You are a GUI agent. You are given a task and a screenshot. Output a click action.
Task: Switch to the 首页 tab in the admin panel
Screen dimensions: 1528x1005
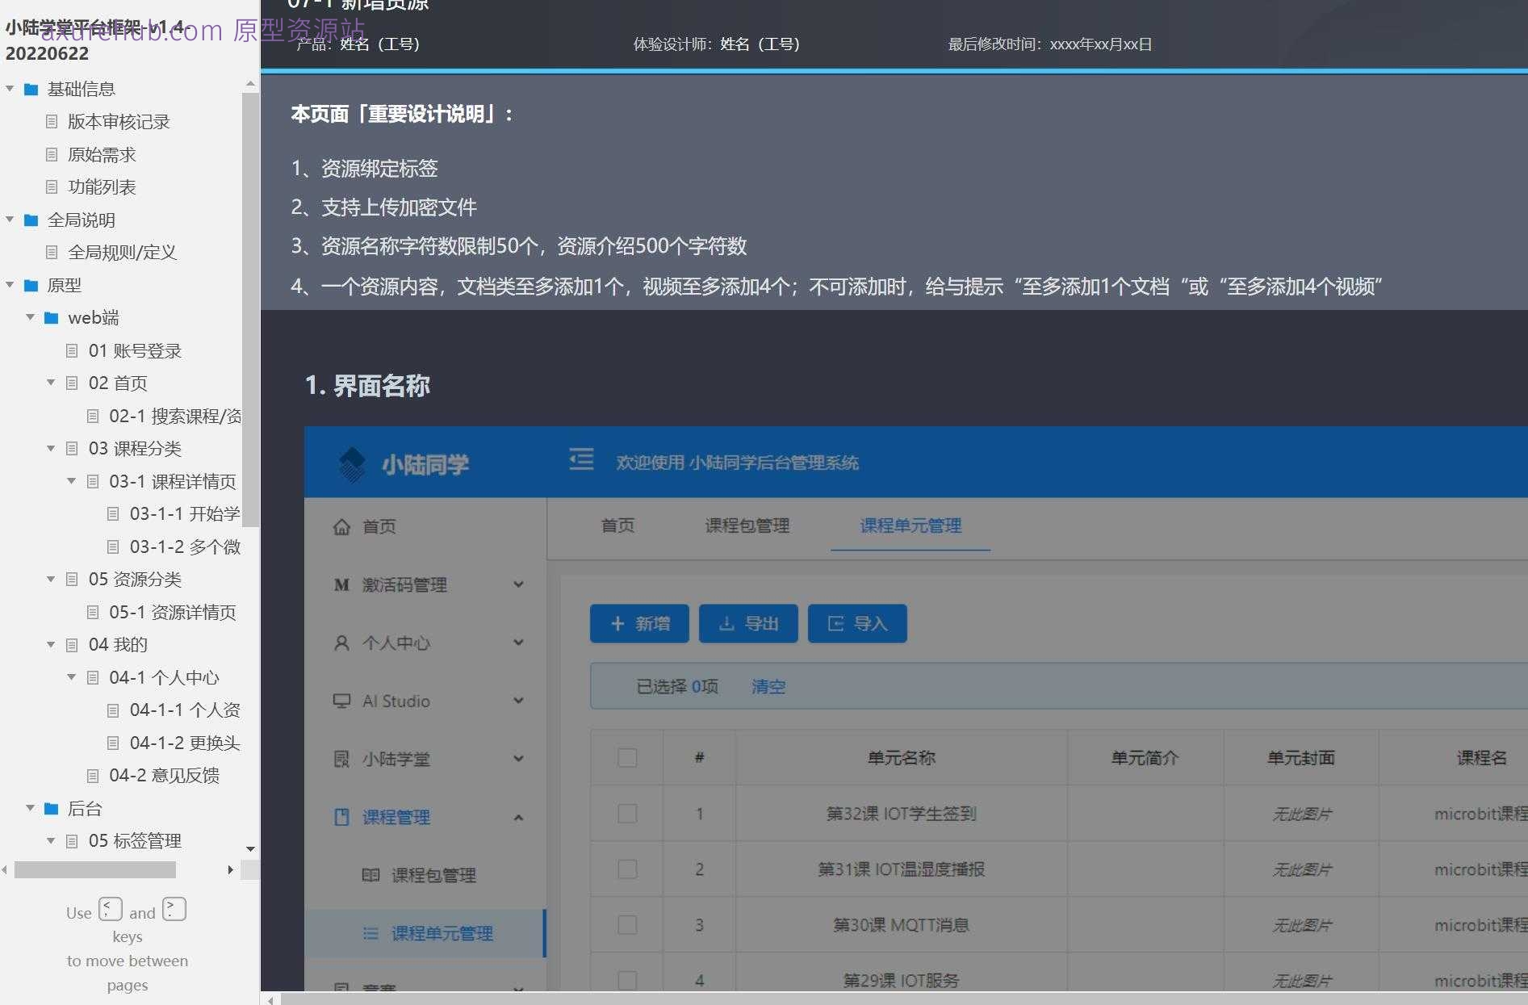point(617,526)
